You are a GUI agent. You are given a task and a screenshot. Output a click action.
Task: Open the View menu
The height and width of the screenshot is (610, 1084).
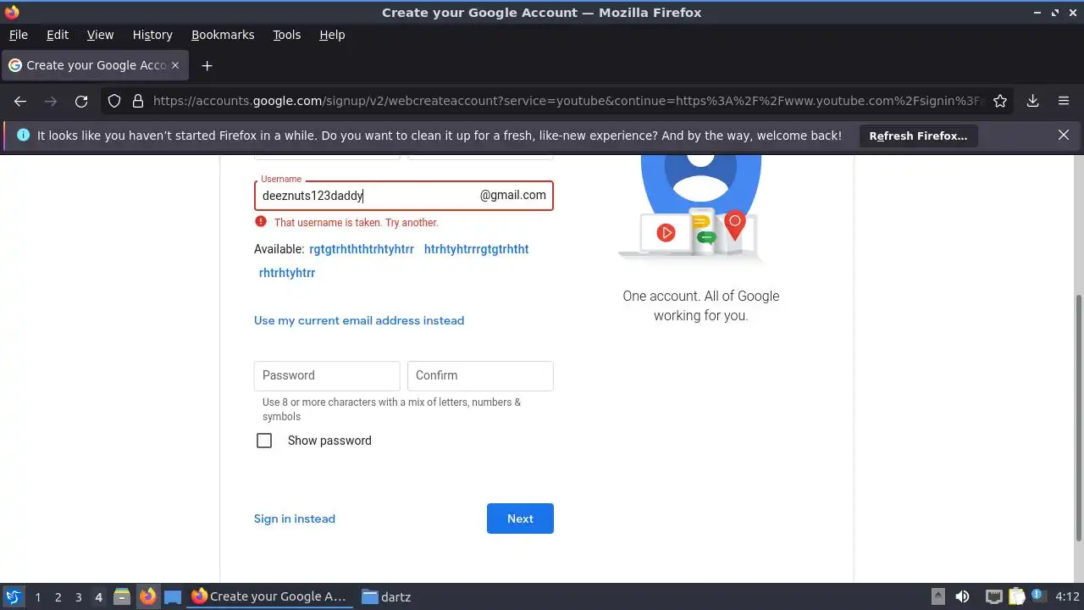click(x=100, y=35)
